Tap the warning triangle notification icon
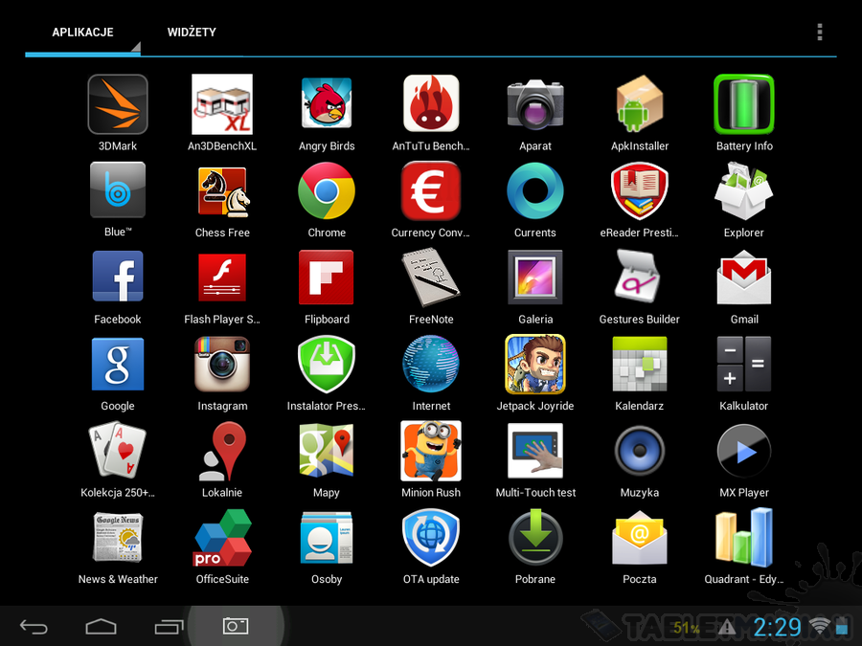Screen dimensions: 862x646 727,627
